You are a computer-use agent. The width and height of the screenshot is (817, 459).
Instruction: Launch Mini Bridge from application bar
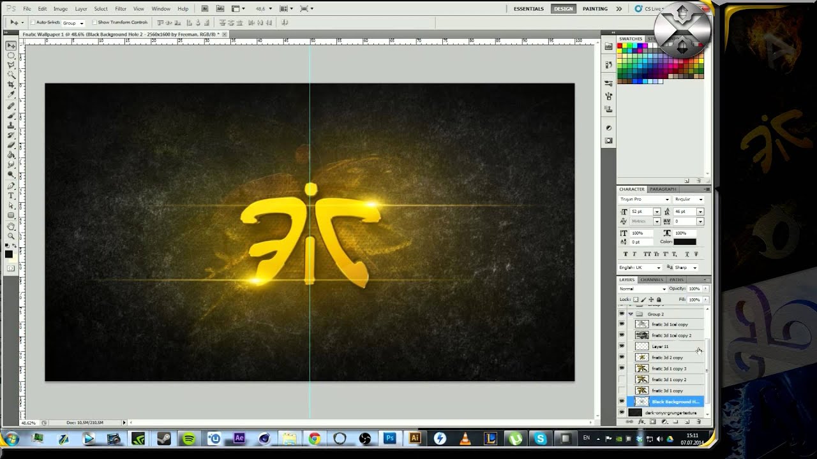tap(220, 9)
